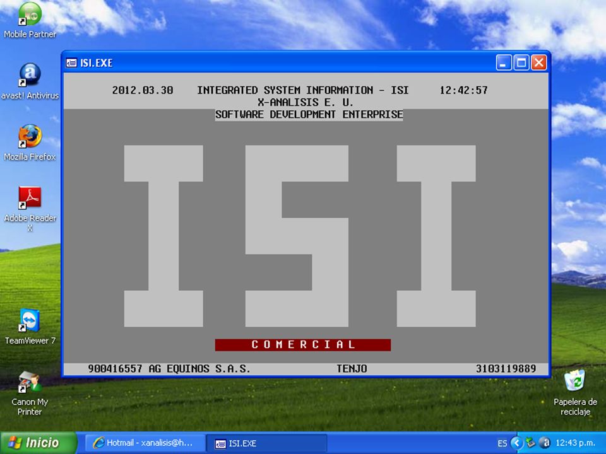The width and height of the screenshot is (606, 454).
Task: Select the Adobe Reader X desktop icon
Action: point(30,209)
